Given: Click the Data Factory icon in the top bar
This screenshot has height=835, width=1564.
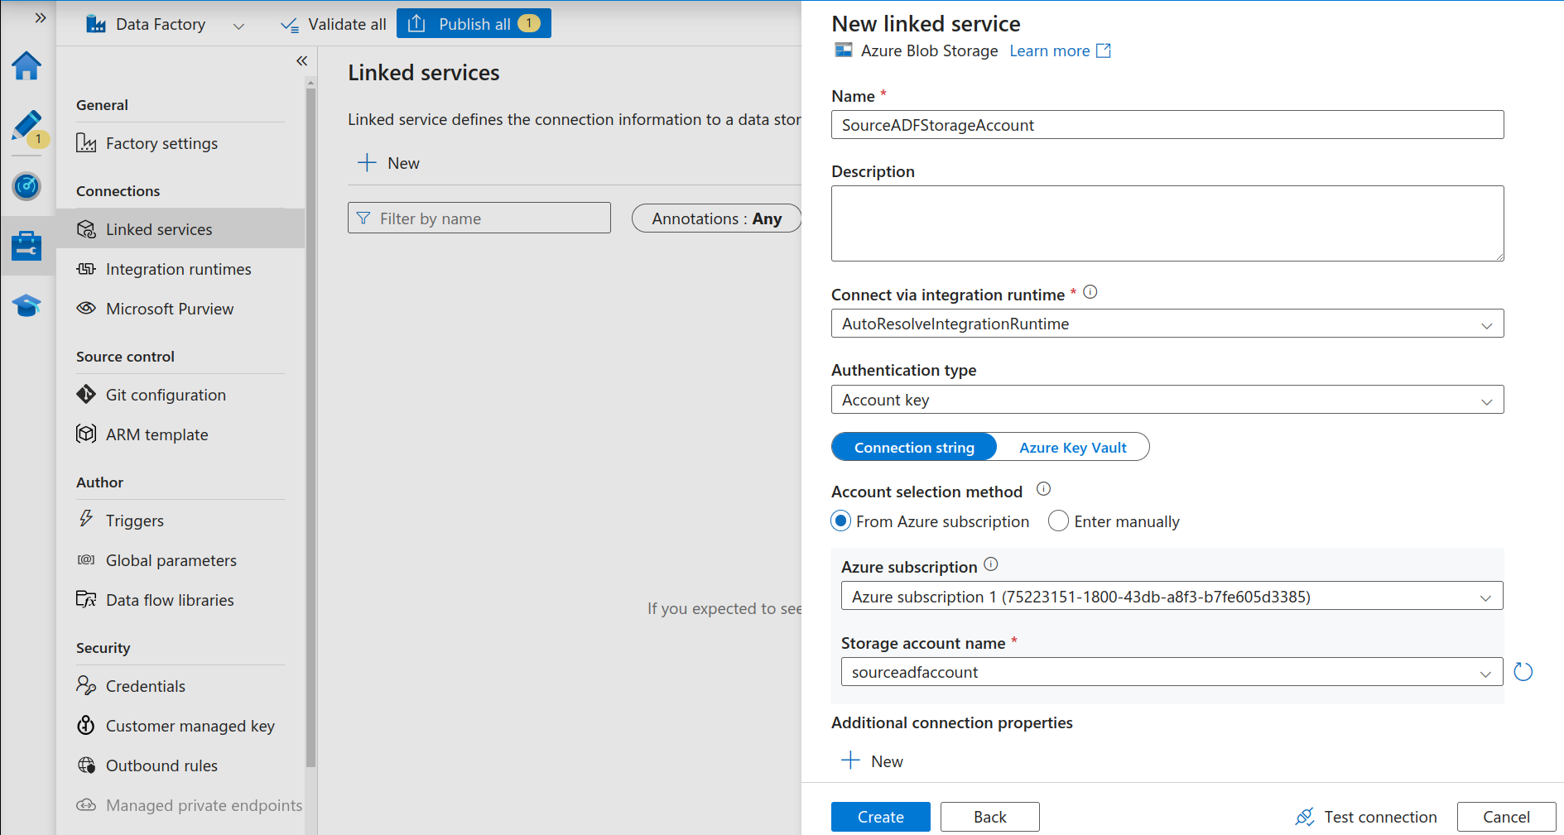Looking at the screenshot, I should (x=96, y=24).
